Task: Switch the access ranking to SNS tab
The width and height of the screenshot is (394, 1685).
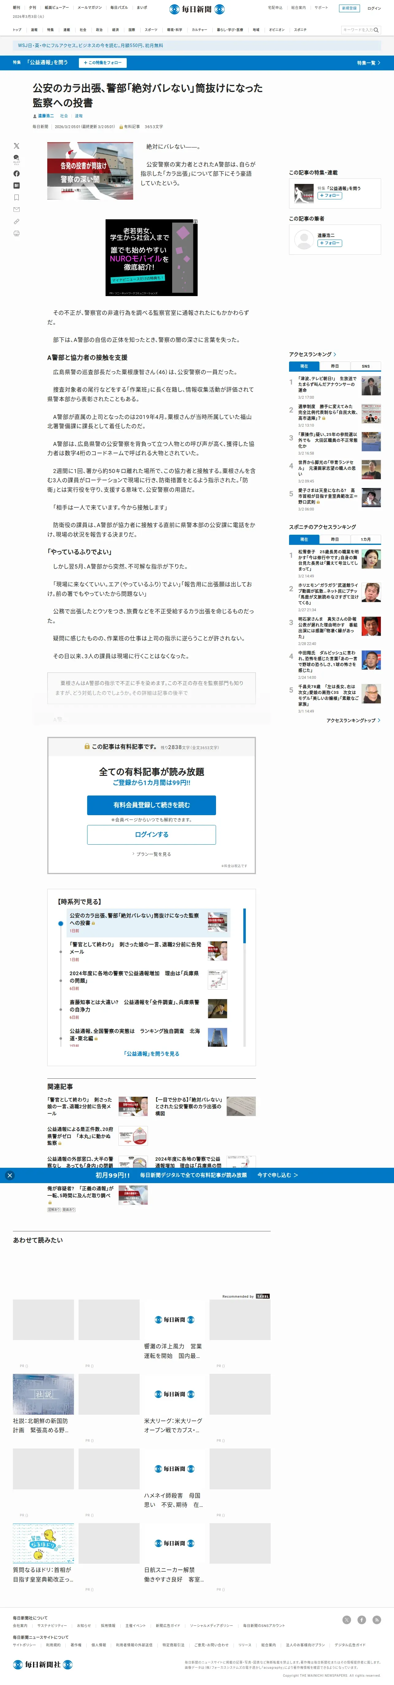Action: 365,366
